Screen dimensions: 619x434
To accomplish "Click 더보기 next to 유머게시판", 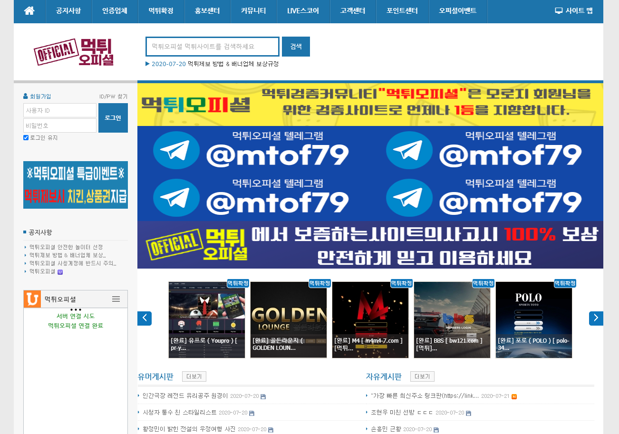I will [194, 376].
